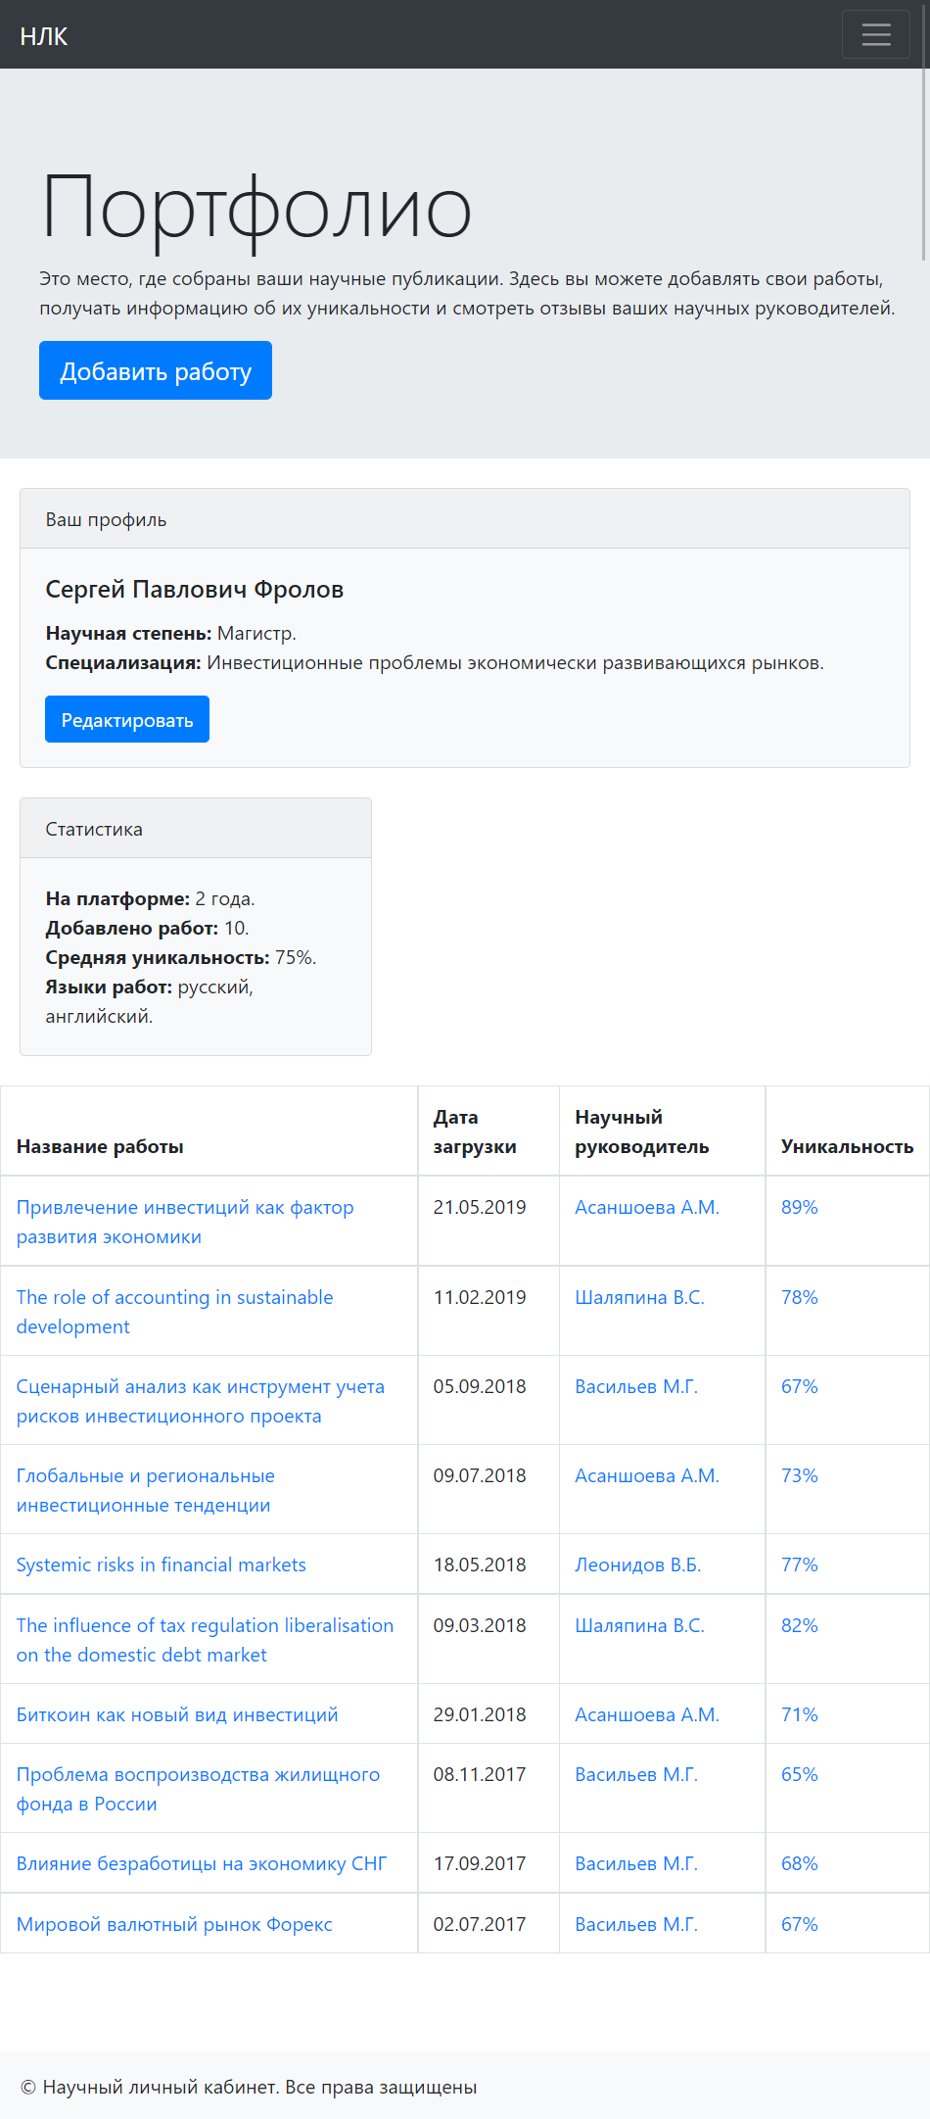Click the Добавить работу button
Viewport: 930px width, 2119px height.
coord(156,370)
